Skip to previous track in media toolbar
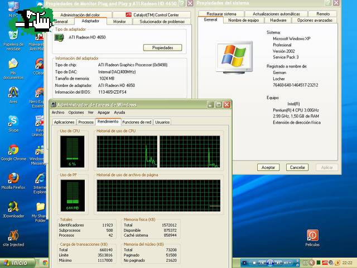 point(262,263)
